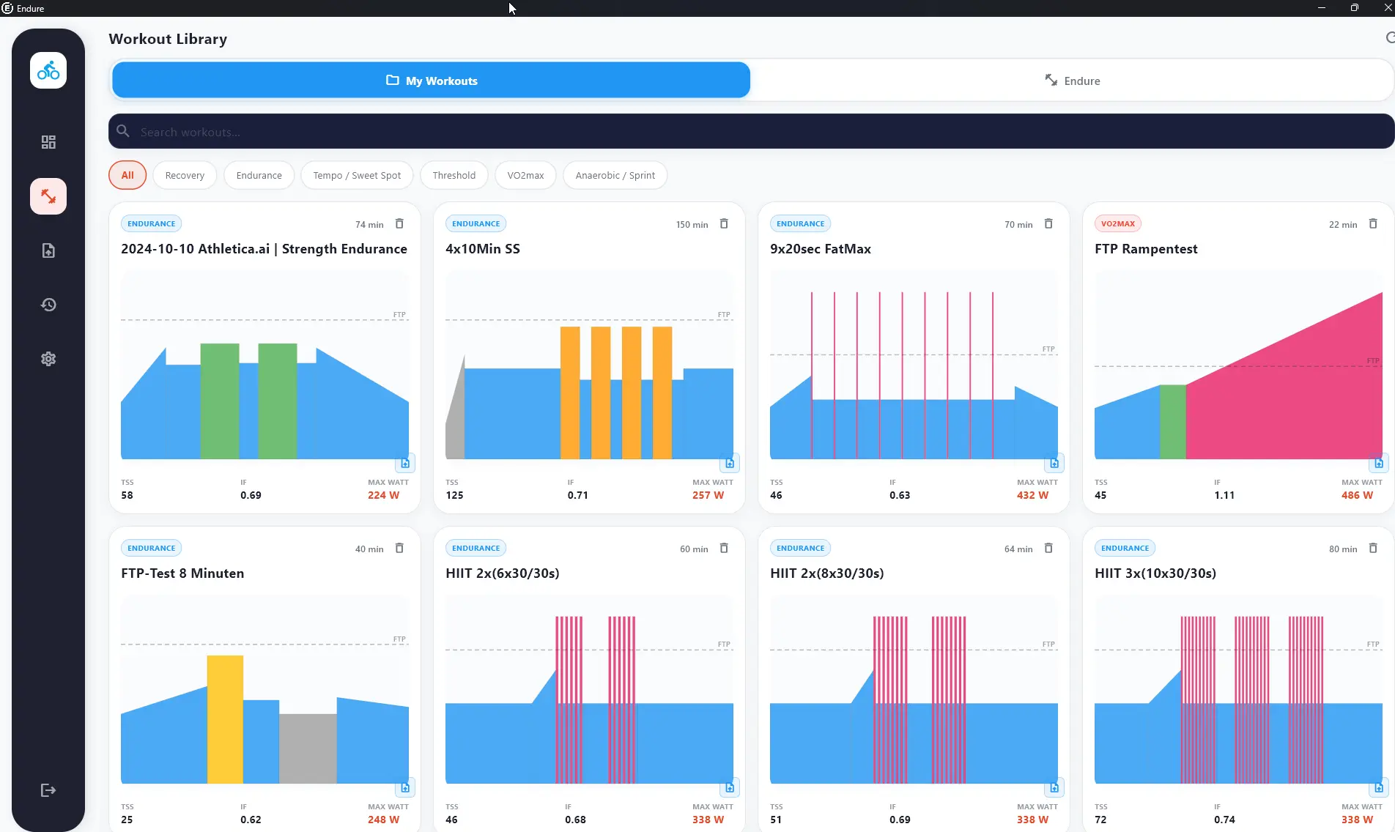Click the logout icon at sidebar bottom
This screenshot has height=832, width=1395.
(x=48, y=790)
